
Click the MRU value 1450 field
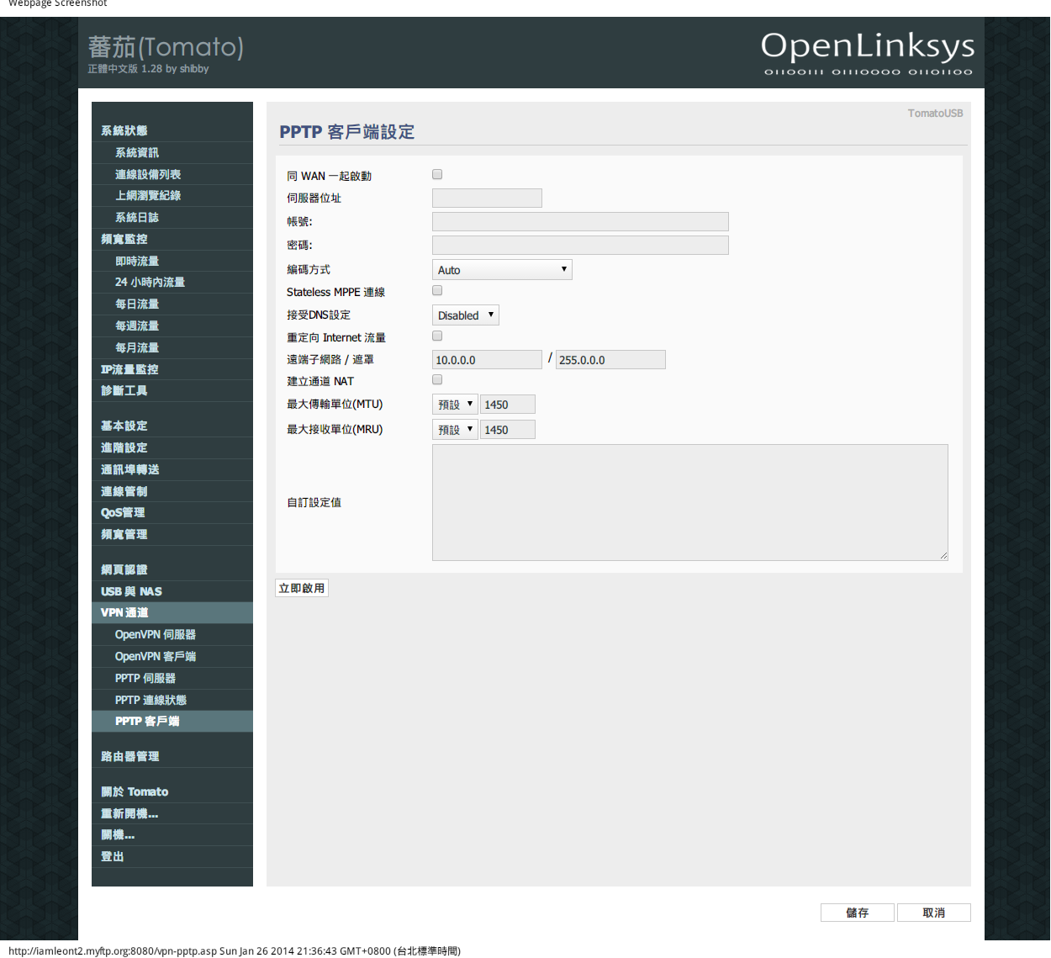click(x=508, y=430)
